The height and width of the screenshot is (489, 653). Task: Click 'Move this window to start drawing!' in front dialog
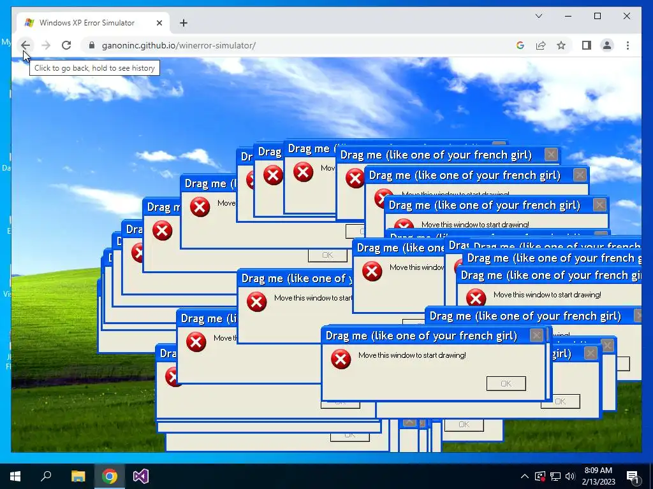point(412,355)
